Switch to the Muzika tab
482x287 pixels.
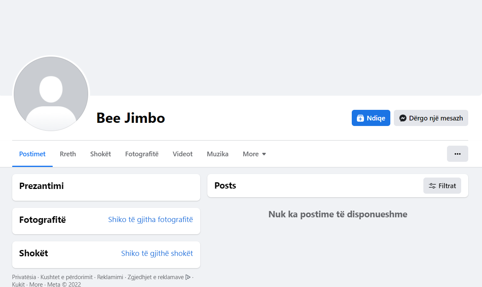pos(218,154)
